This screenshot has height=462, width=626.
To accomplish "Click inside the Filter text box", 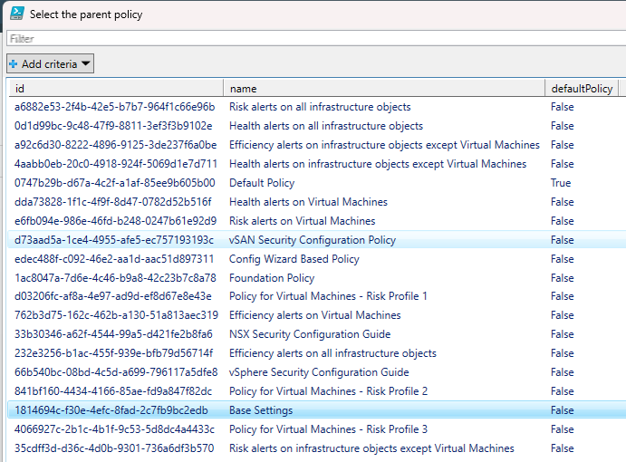I will coord(313,39).
